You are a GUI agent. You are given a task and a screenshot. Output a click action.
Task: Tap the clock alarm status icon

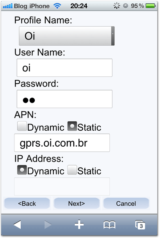pos(125,6)
